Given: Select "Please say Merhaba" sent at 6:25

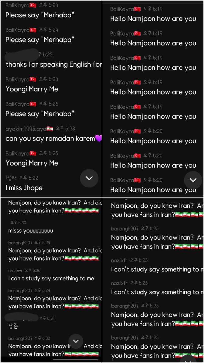Looking at the screenshot, I should 40,114.
